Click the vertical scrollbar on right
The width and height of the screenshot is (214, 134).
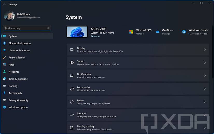tap(213, 52)
